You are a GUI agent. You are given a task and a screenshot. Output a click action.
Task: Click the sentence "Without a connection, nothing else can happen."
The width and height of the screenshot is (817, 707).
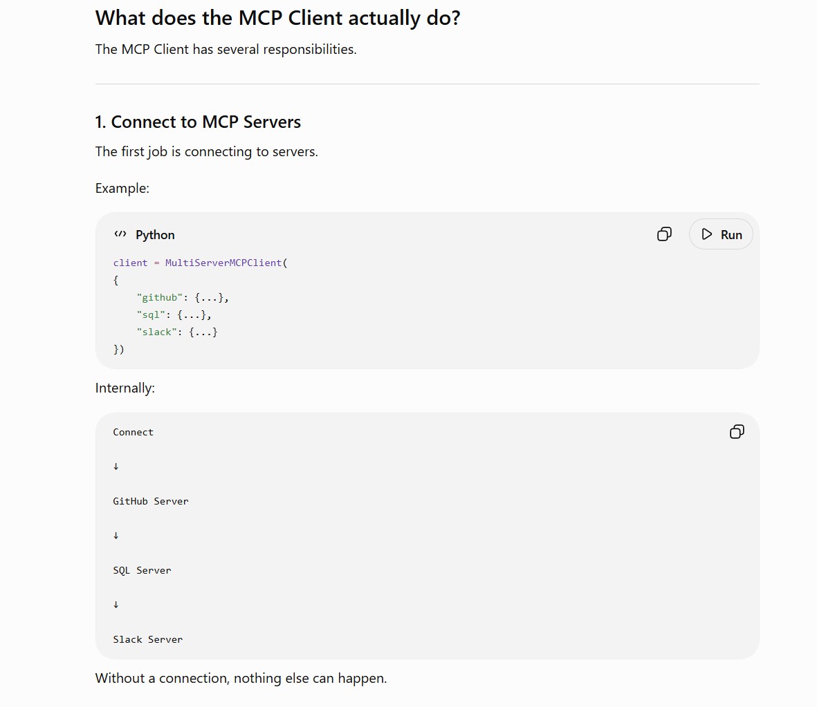click(241, 679)
